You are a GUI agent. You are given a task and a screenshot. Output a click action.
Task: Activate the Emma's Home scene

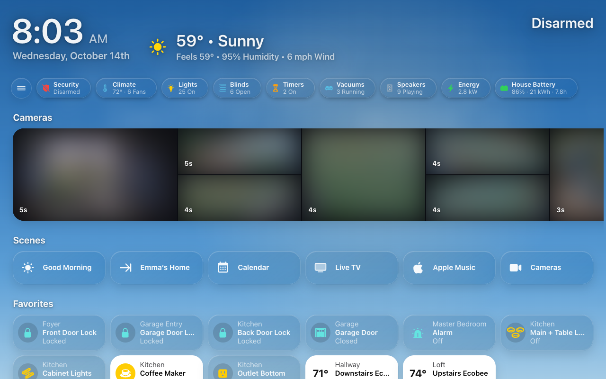coord(157,268)
